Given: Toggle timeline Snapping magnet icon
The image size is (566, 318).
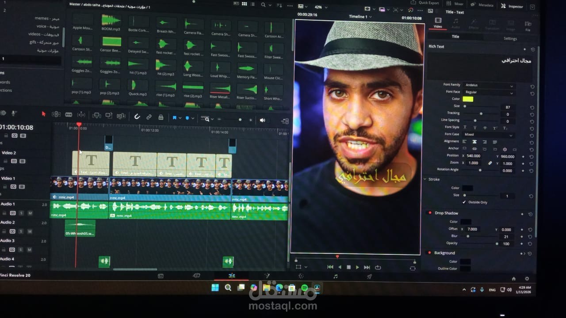Looking at the screenshot, I should pos(137,117).
